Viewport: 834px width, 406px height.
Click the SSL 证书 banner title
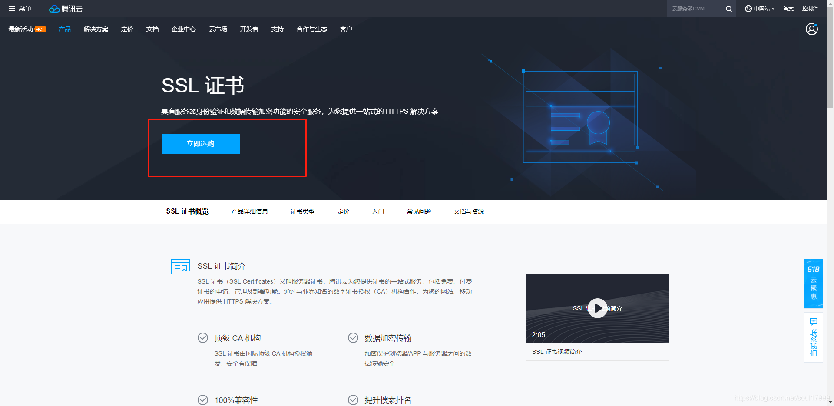point(203,86)
